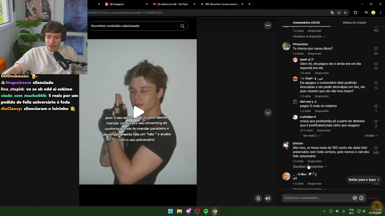The width and height of the screenshot is (385, 216).
Task: Switch keyboard language POR INTL in the tray
Action: (351, 211)
